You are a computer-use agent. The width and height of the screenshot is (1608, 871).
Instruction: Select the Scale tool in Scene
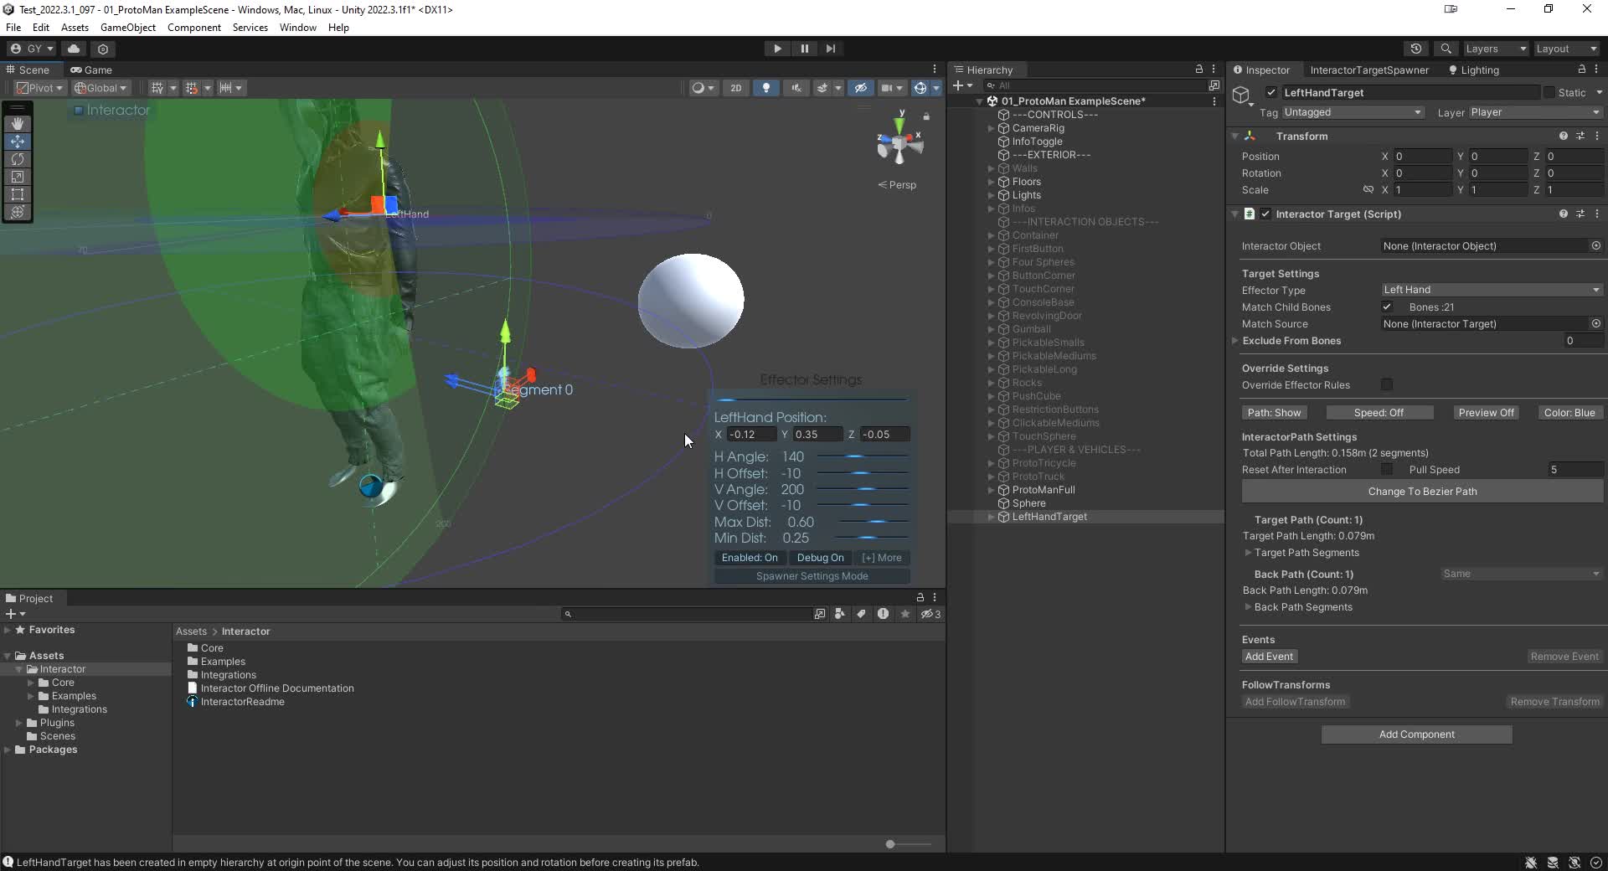coord(18,177)
